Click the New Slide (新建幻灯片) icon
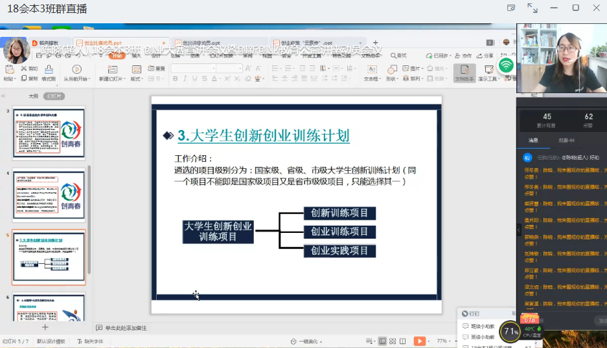 [113, 70]
